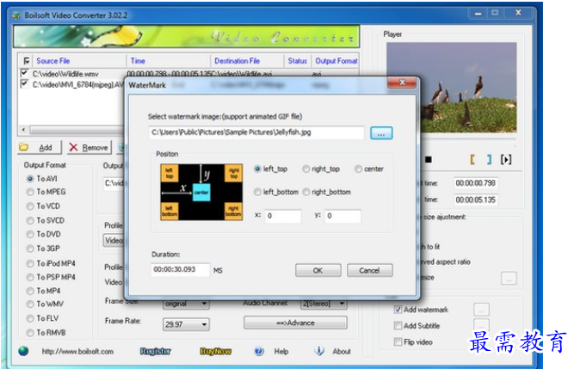Choose To PSP MP4 output format
Viewport: 574px width, 369px height.
coord(51,277)
